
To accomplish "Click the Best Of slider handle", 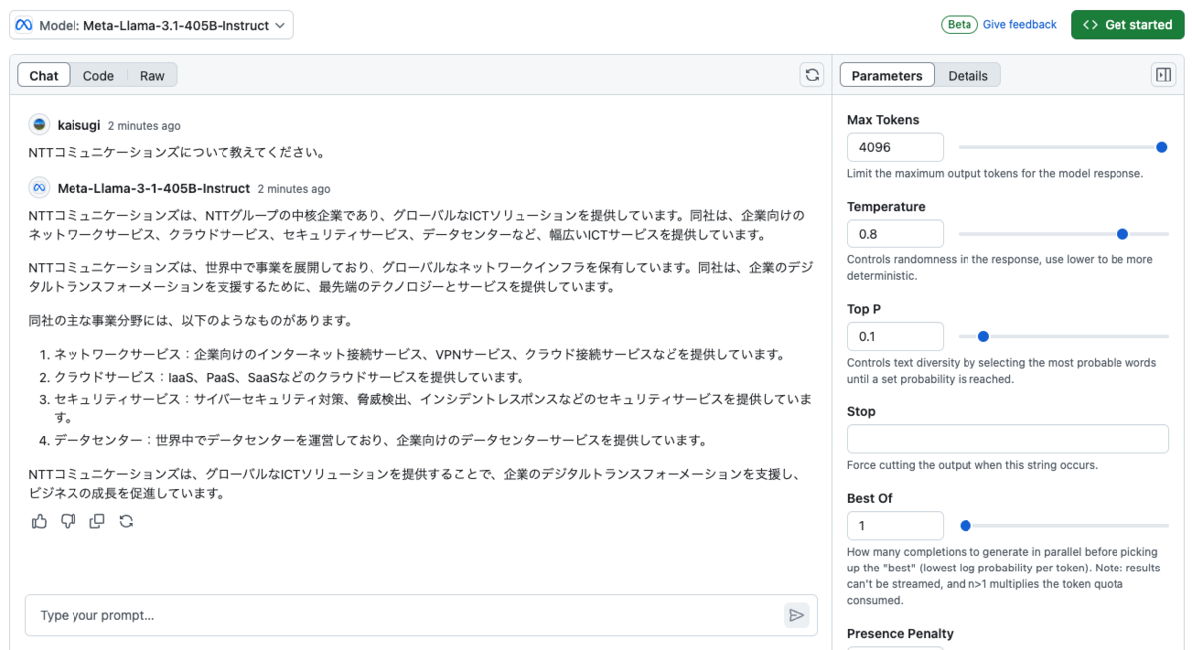I will coord(965,525).
